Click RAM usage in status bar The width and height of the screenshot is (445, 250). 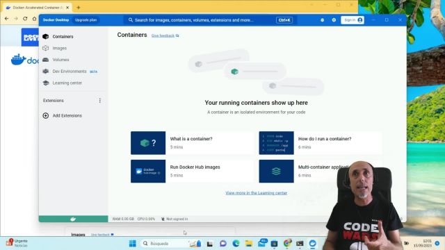[123, 219]
